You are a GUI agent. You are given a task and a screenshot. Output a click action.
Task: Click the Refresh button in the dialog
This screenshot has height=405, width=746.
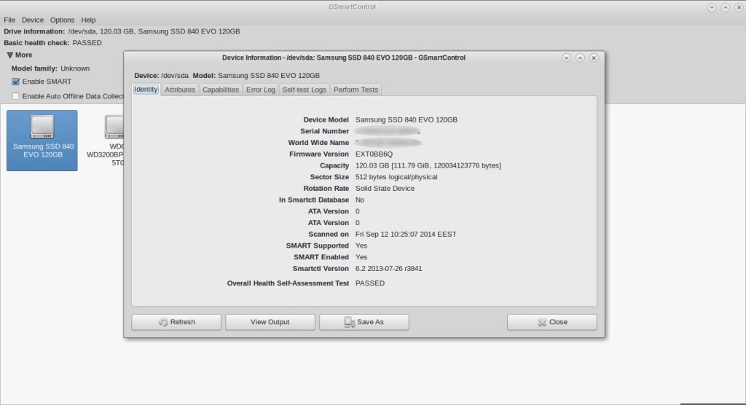click(x=176, y=322)
